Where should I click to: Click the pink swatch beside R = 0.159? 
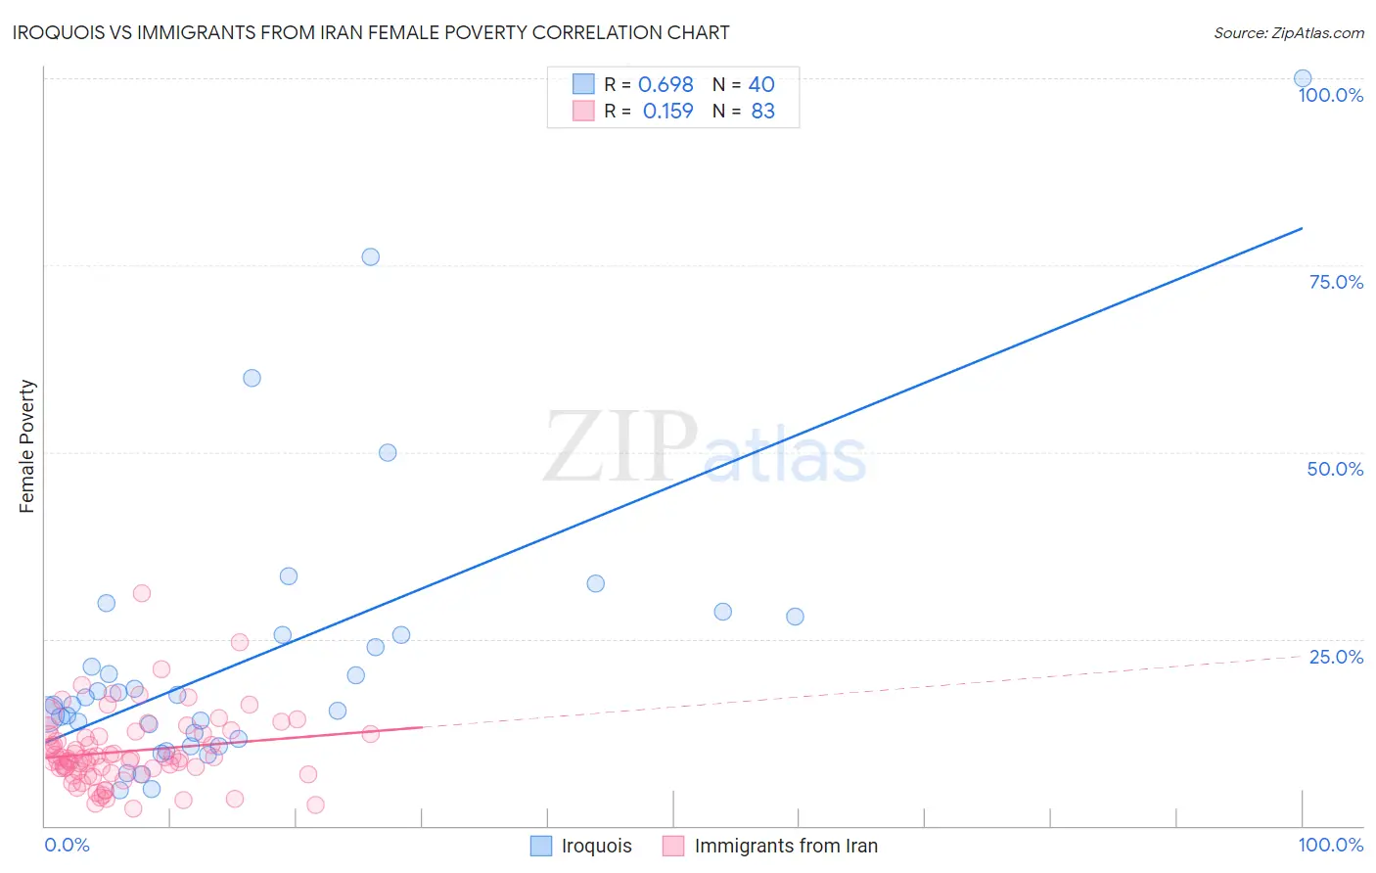tap(583, 111)
